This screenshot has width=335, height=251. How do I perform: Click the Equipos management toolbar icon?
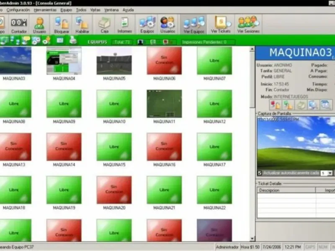147,24
